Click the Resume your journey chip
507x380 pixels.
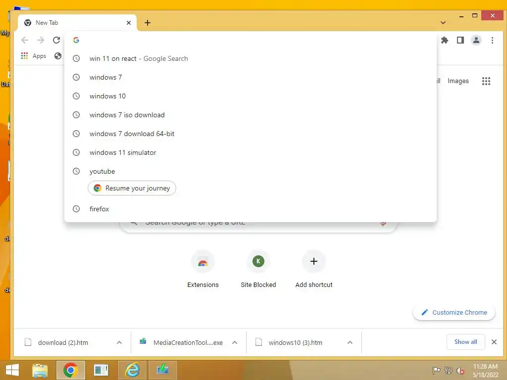pos(132,188)
